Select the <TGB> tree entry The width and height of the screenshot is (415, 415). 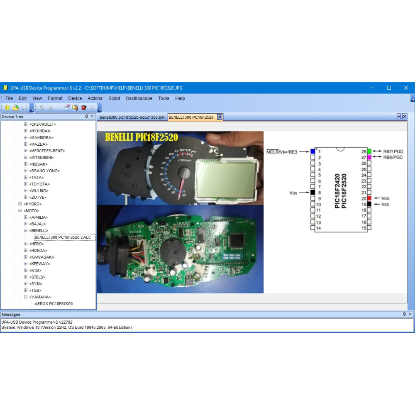(x=35, y=290)
